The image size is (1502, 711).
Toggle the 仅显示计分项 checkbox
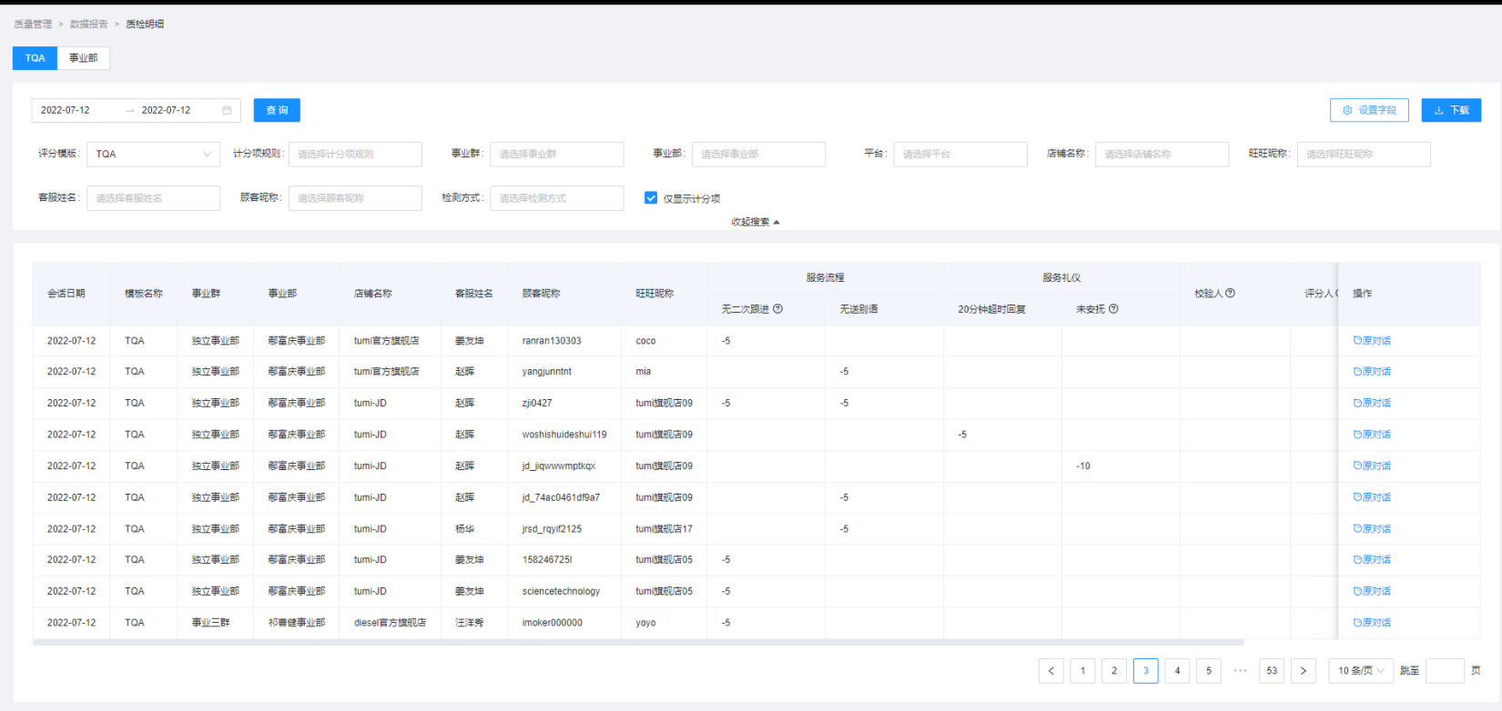[x=651, y=198]
